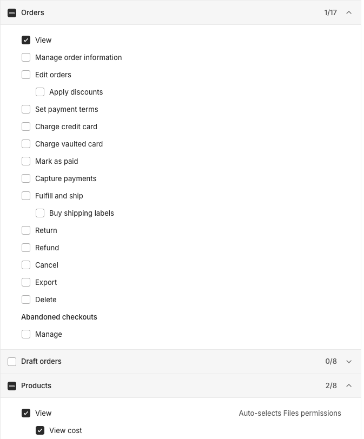Check the Edit orders box

[x=26, y=75]
